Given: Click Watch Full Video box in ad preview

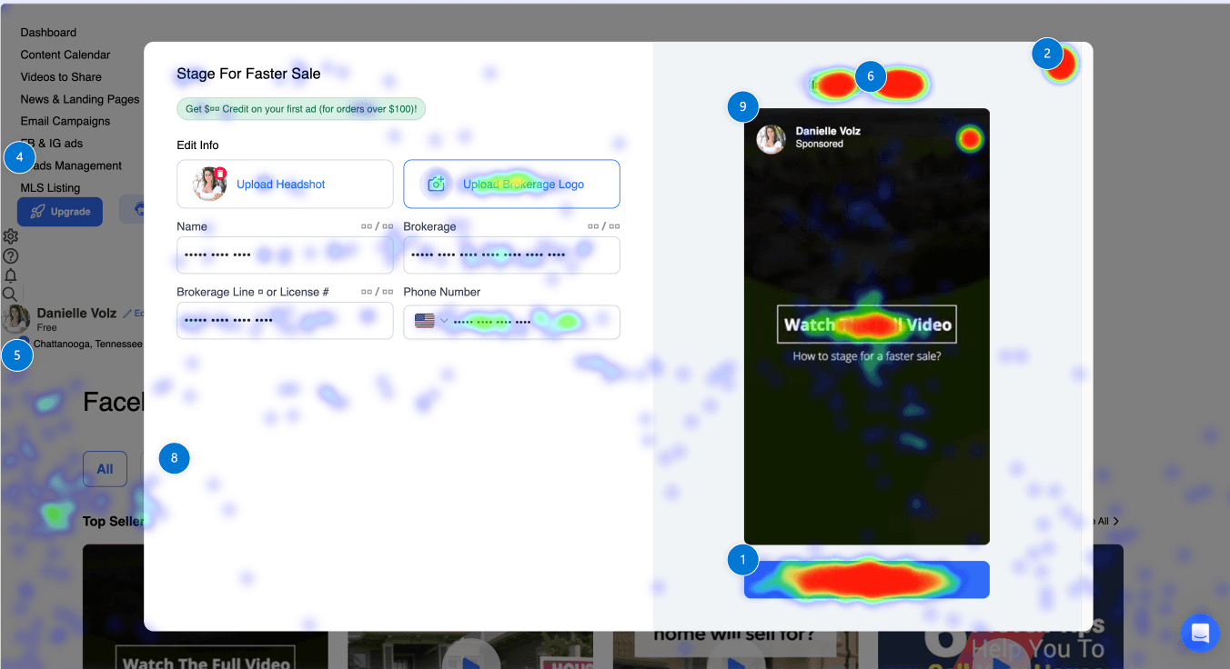Looking at the screenshot, I should (x=867, y=325).
